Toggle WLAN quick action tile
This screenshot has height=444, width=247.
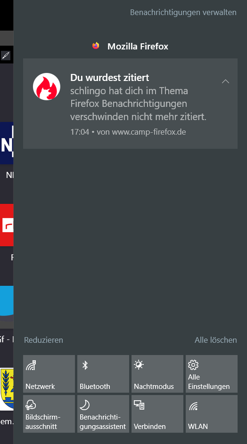coord(212,414)
